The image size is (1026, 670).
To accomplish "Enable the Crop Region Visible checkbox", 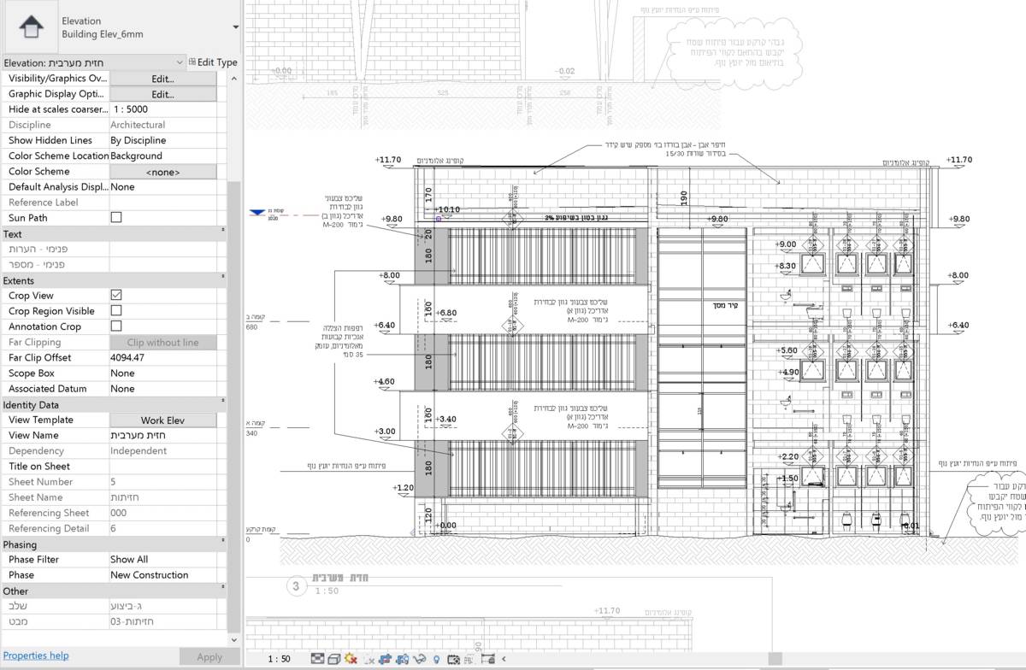I will tap(116, 311).
